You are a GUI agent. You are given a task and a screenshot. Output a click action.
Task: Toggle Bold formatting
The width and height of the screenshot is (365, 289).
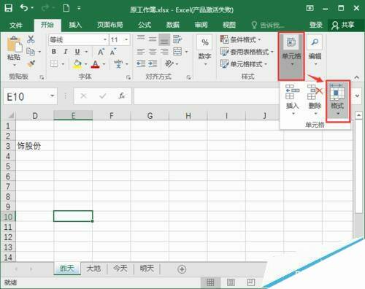54,52
